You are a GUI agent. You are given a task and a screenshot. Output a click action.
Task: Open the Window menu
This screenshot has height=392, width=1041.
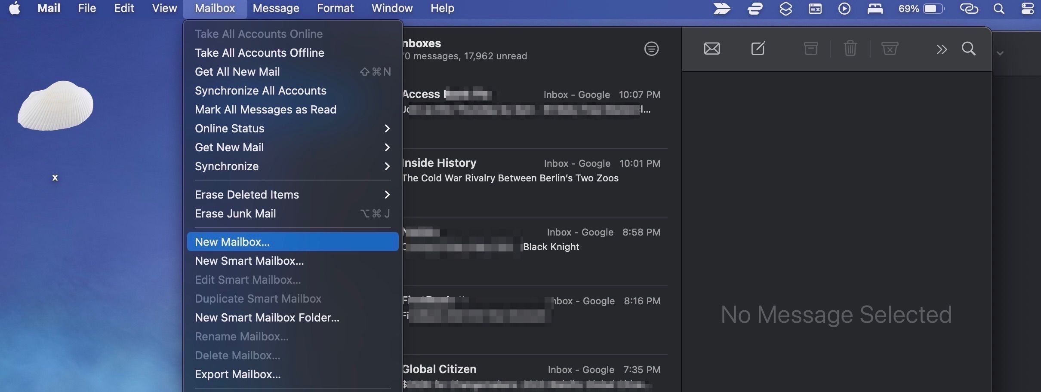click(x=392, y=8)
